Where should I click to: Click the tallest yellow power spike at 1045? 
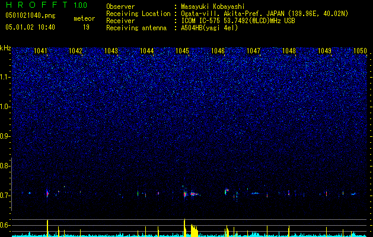pyautogui.click(x=184, y=228)
